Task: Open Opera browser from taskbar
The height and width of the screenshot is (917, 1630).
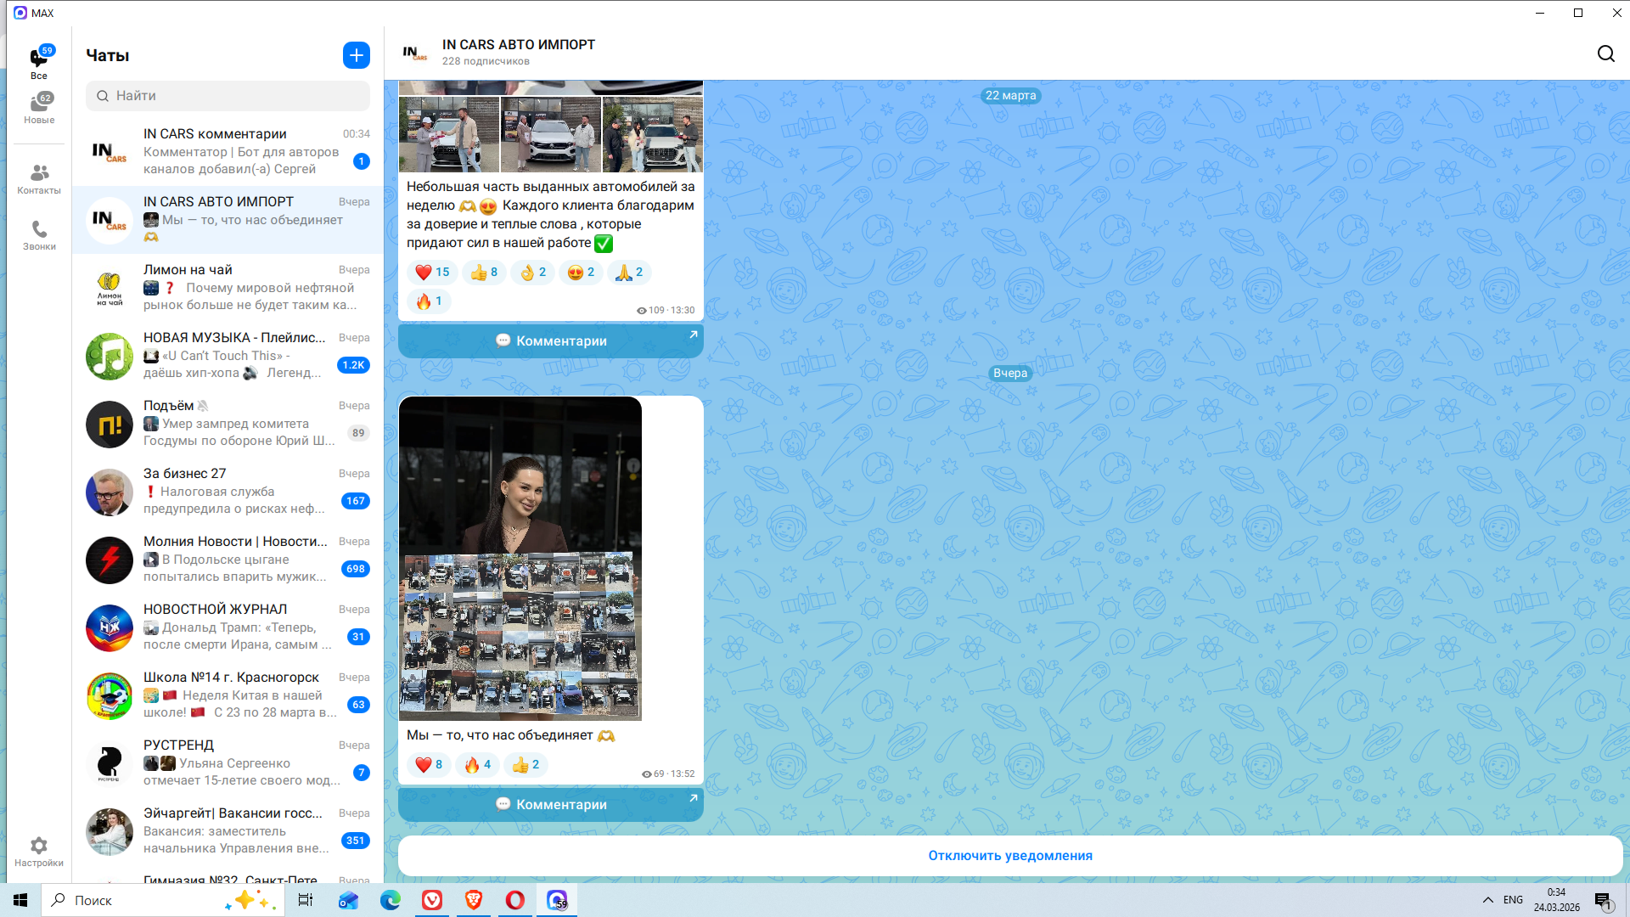Action: pos(515,900)
